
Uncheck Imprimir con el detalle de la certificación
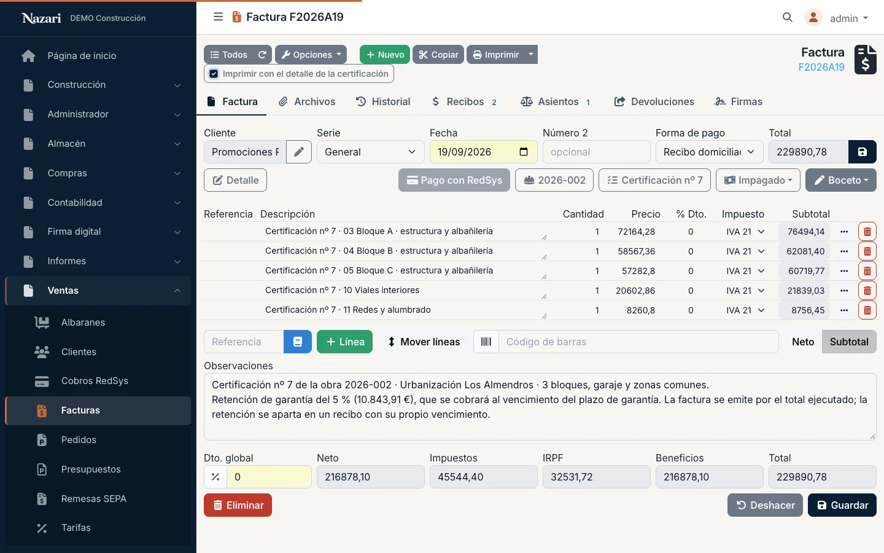pyautogui.click(x=214, y=74)
